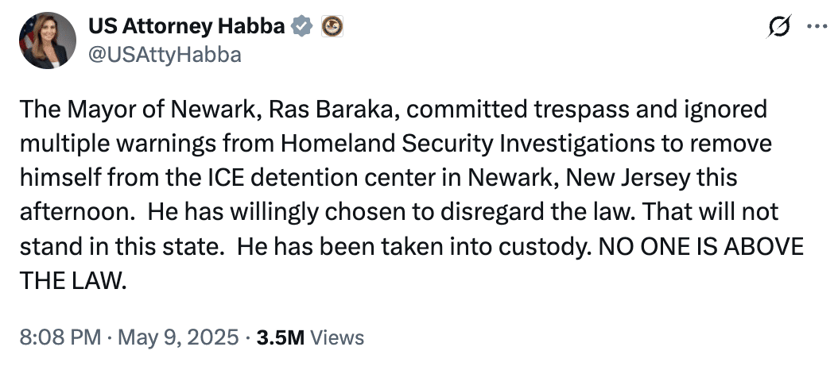The width and height of the screenshot is (838, 370).
Task: Click the gray verified checkmark badge
Action: (x=300, y=27)
